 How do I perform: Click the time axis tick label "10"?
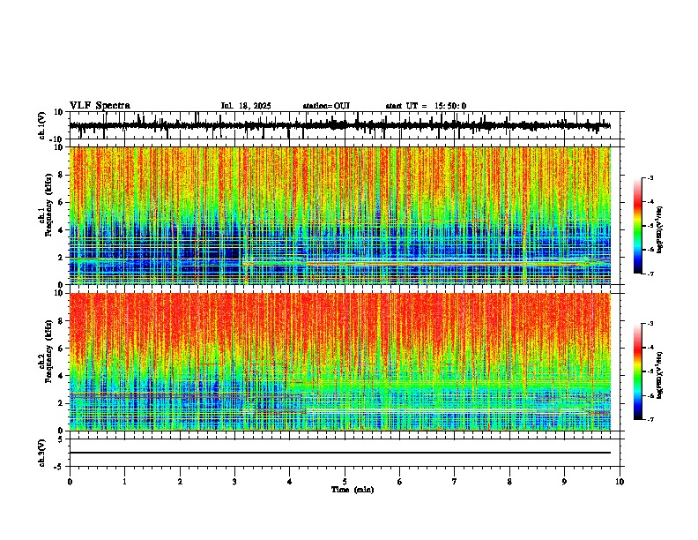tap(620, 482)
